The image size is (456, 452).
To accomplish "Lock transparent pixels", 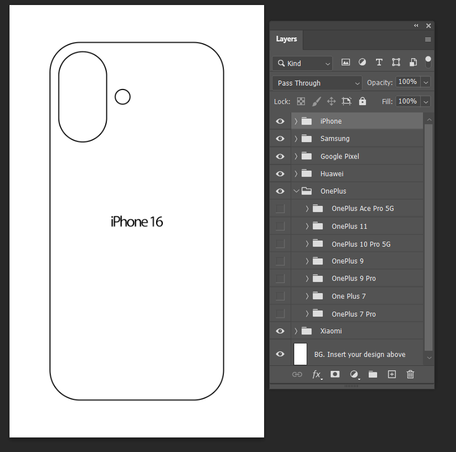I will pos(300,101).
